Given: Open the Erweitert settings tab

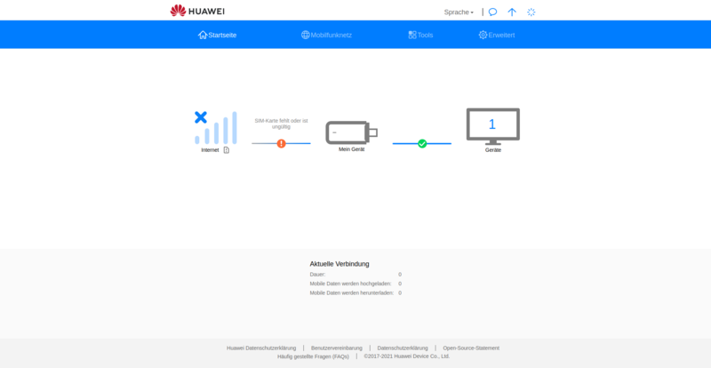Looking at the screenshot, I should point(496,35).
